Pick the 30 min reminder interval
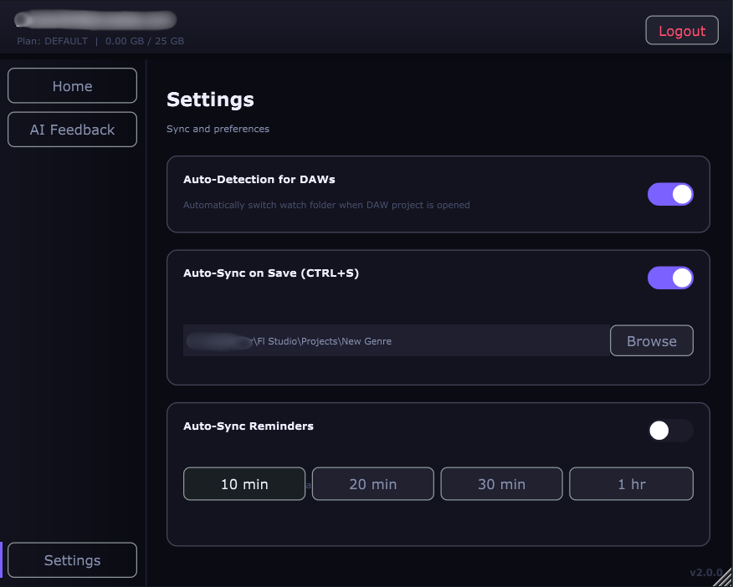 coord(501,484)
